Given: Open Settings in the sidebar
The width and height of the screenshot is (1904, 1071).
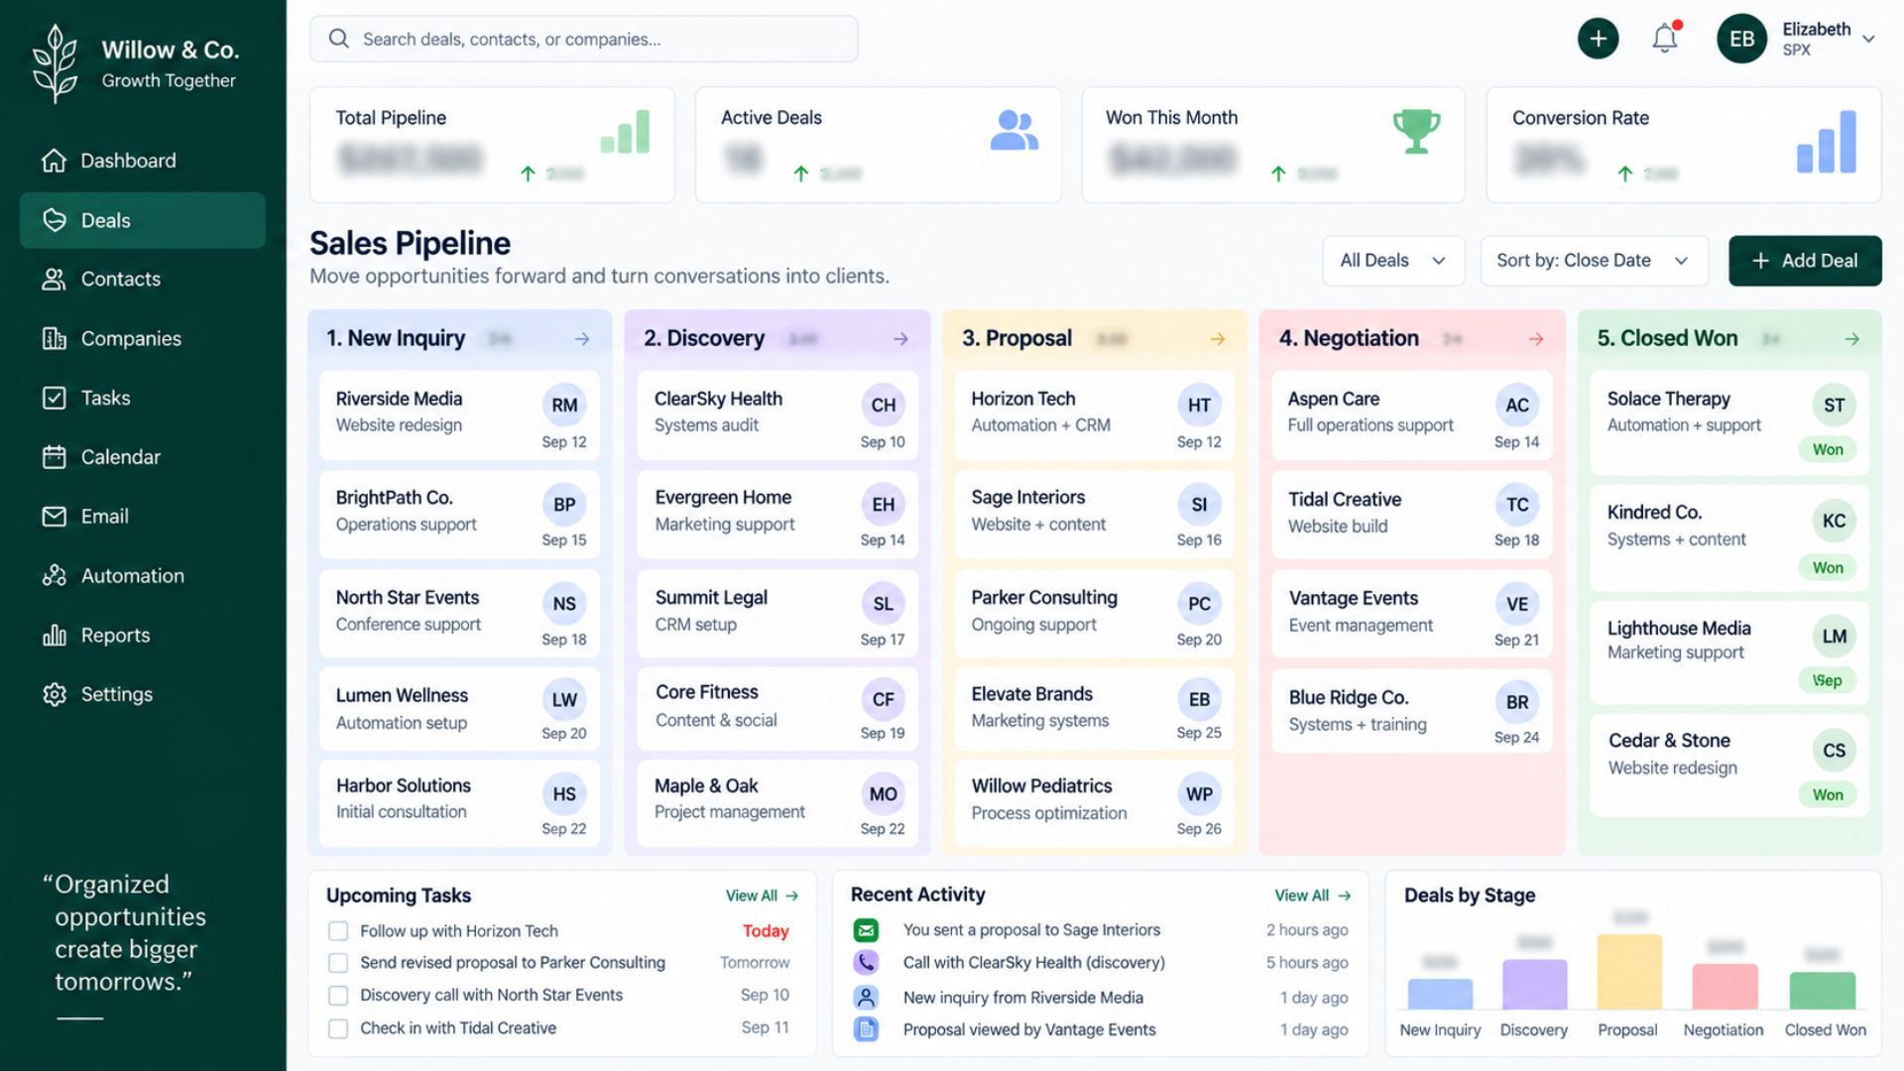Looking at the screenshot, I should click(x=143, y=695).
